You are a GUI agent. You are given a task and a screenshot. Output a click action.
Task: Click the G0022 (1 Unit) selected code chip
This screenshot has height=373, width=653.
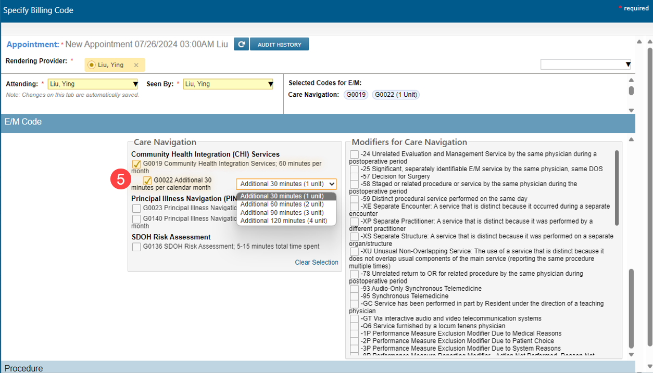396,95
